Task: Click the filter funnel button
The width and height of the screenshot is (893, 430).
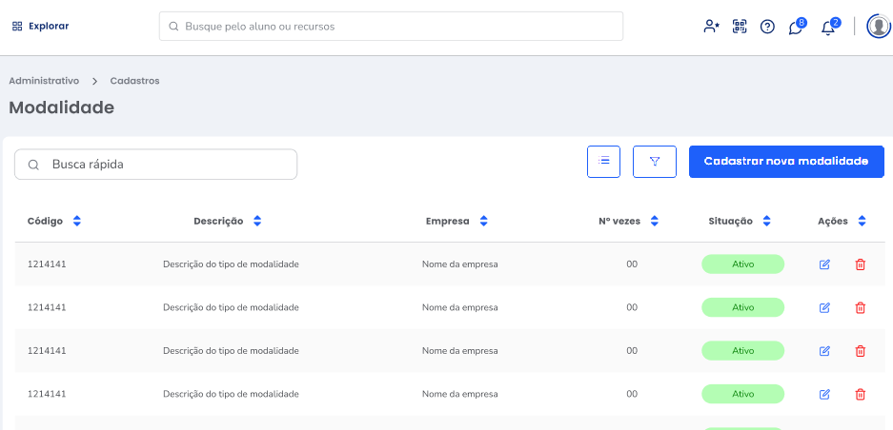Action: (x=655, y=162)
